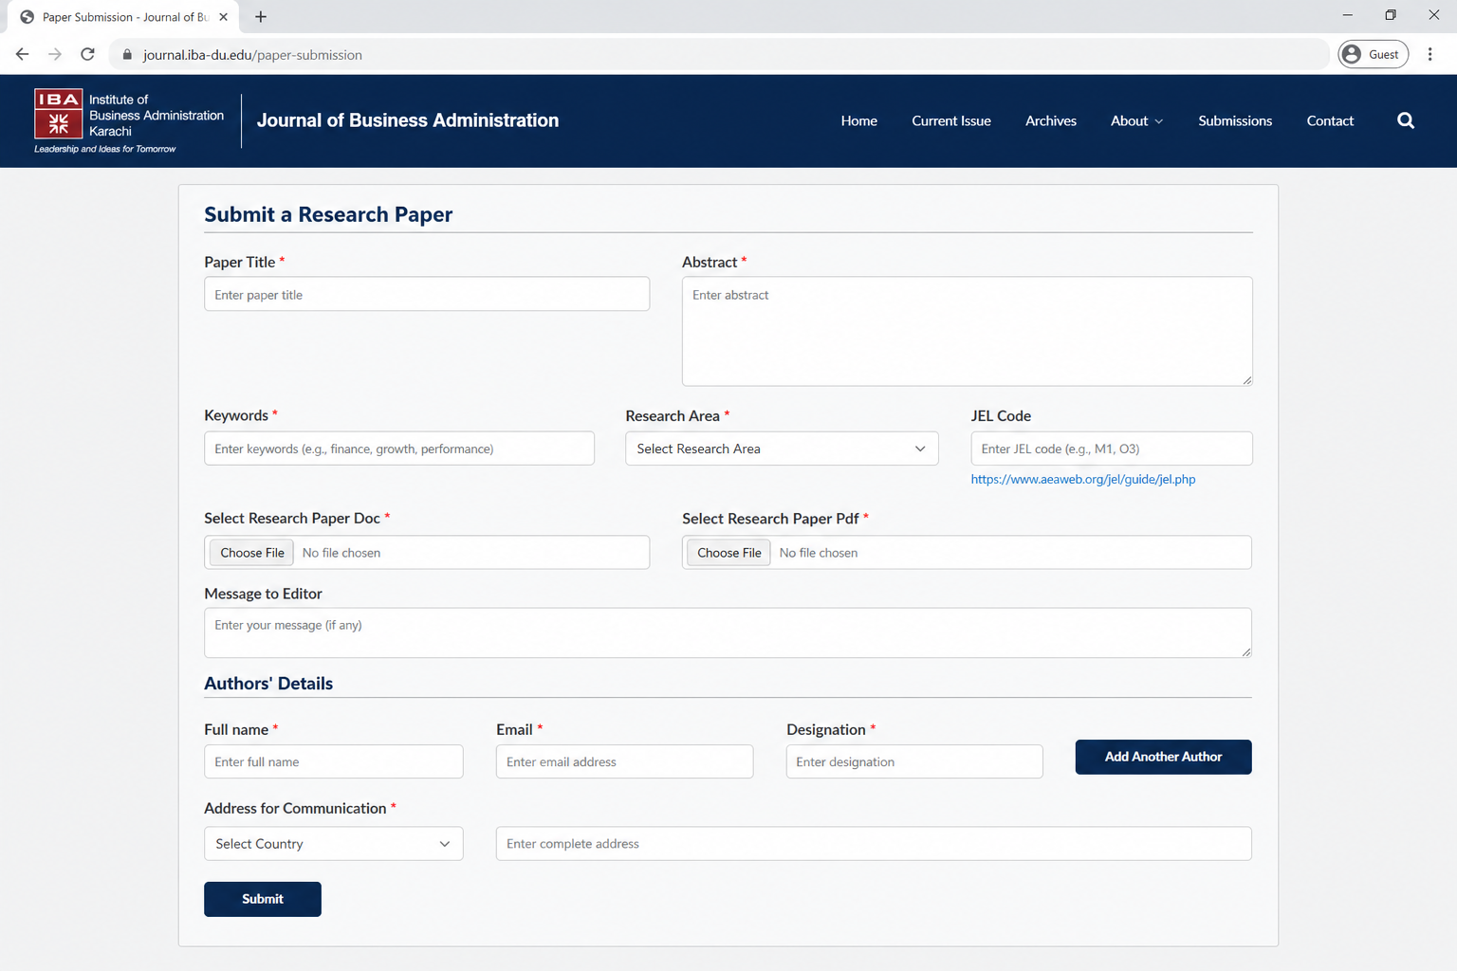
Task: Click the 'Submit a Research Paper' heading
Action: click(328, 214)
